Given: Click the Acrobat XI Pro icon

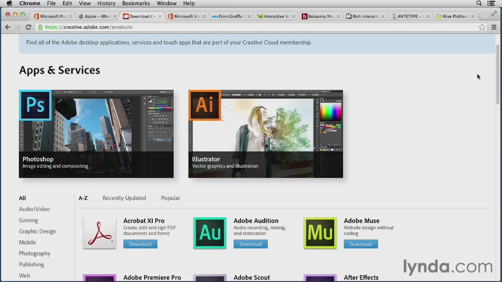Looking at the screenshot, I should pyautogui.click(x=99, y=233).
